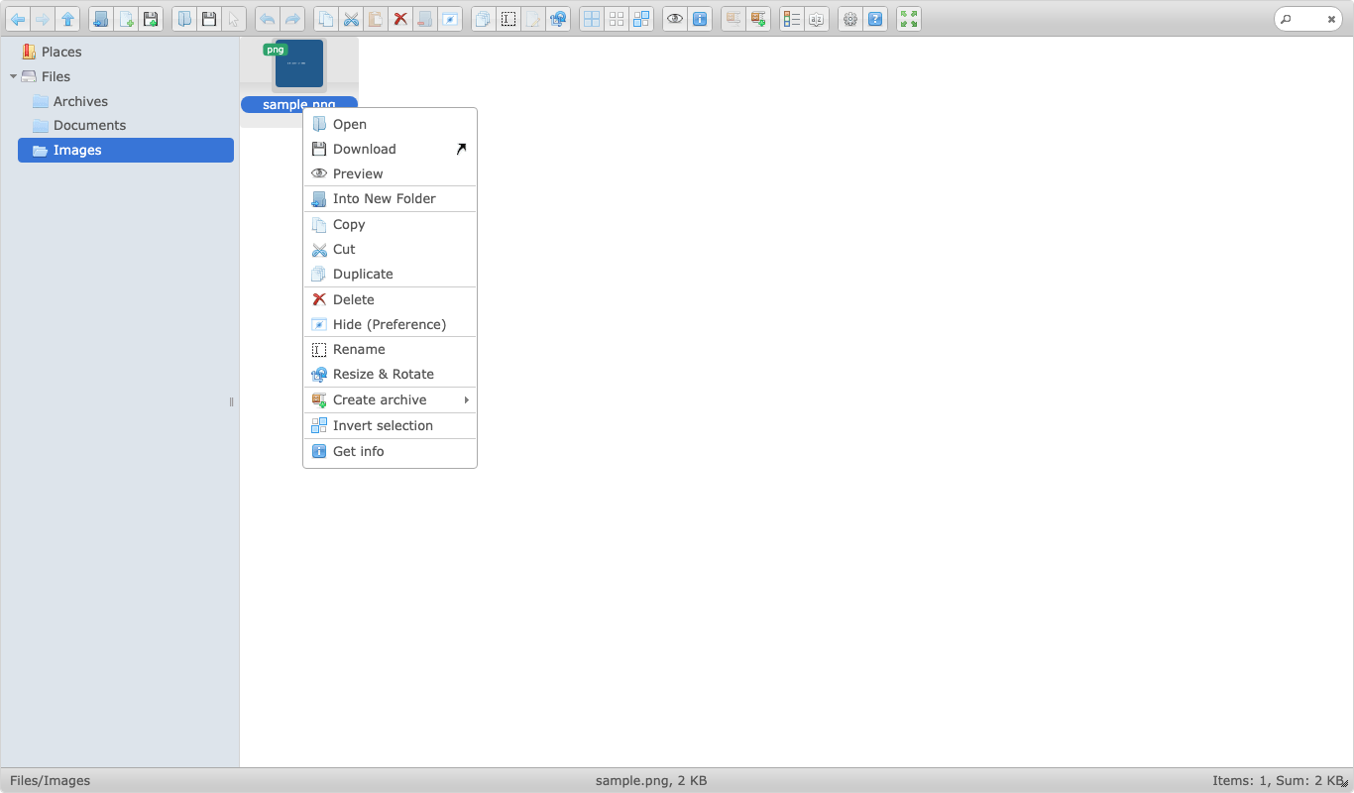Clear the search box with the X
The width and height of the screenshot is (1354, 793).
1331,19
